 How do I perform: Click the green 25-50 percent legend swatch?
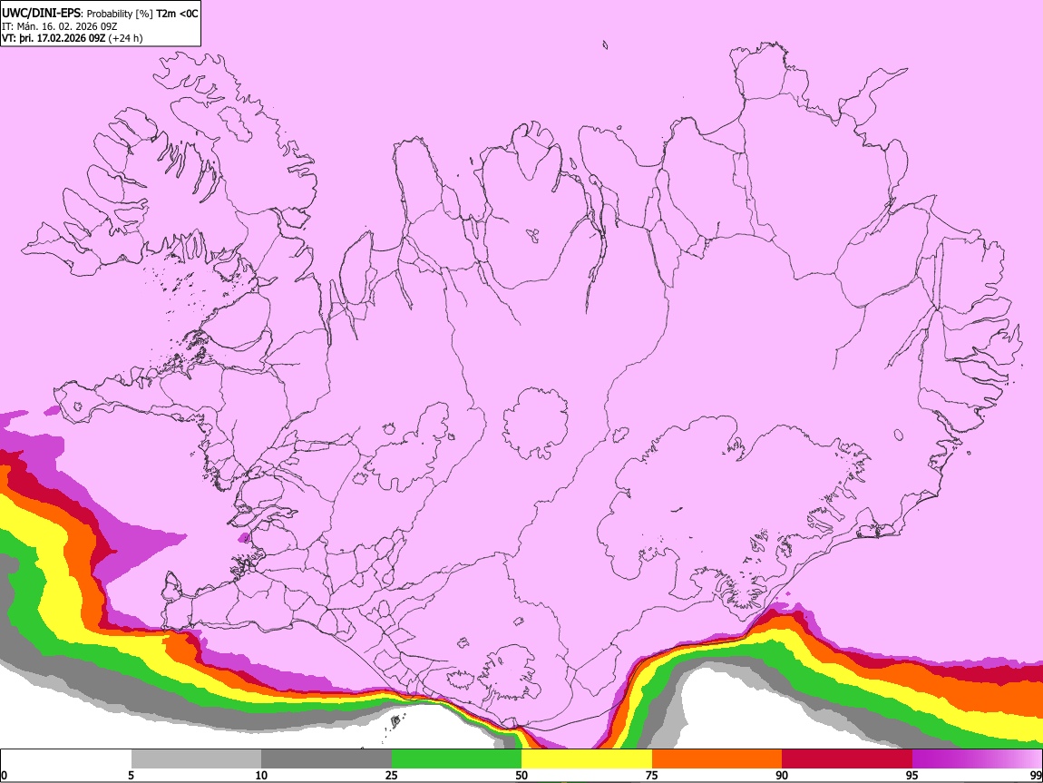[456, 759]
